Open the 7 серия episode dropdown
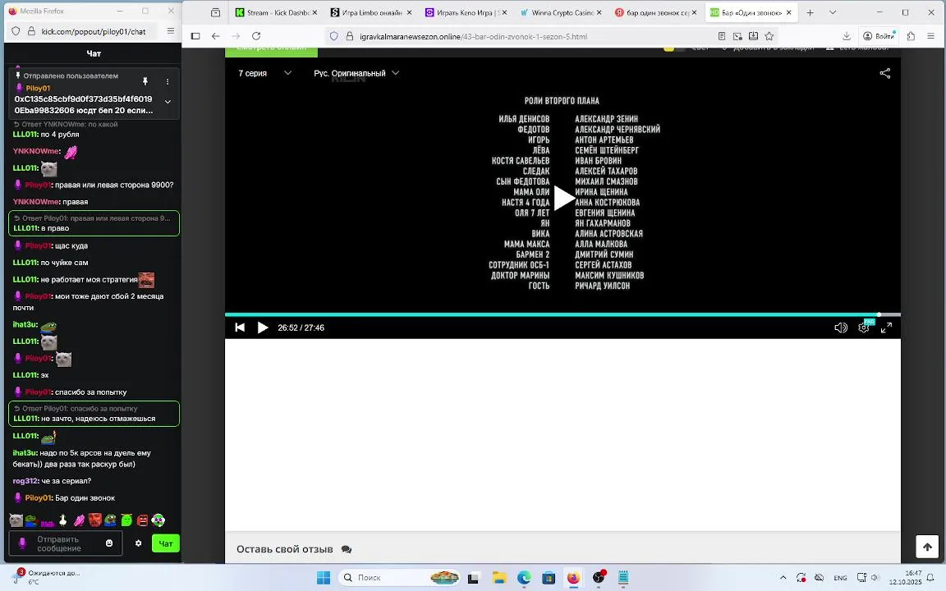The image size is (946, 591). pos(265,73)
